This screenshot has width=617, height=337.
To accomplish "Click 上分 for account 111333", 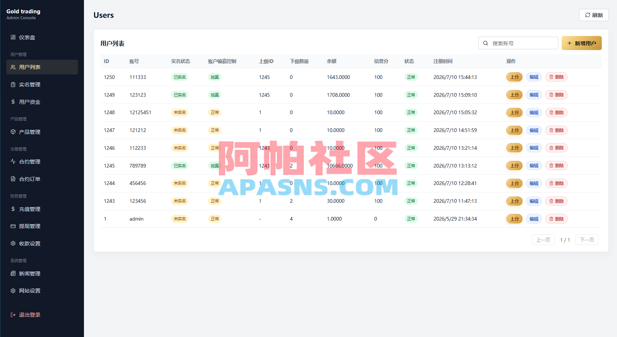I will [x=514, y=77].
